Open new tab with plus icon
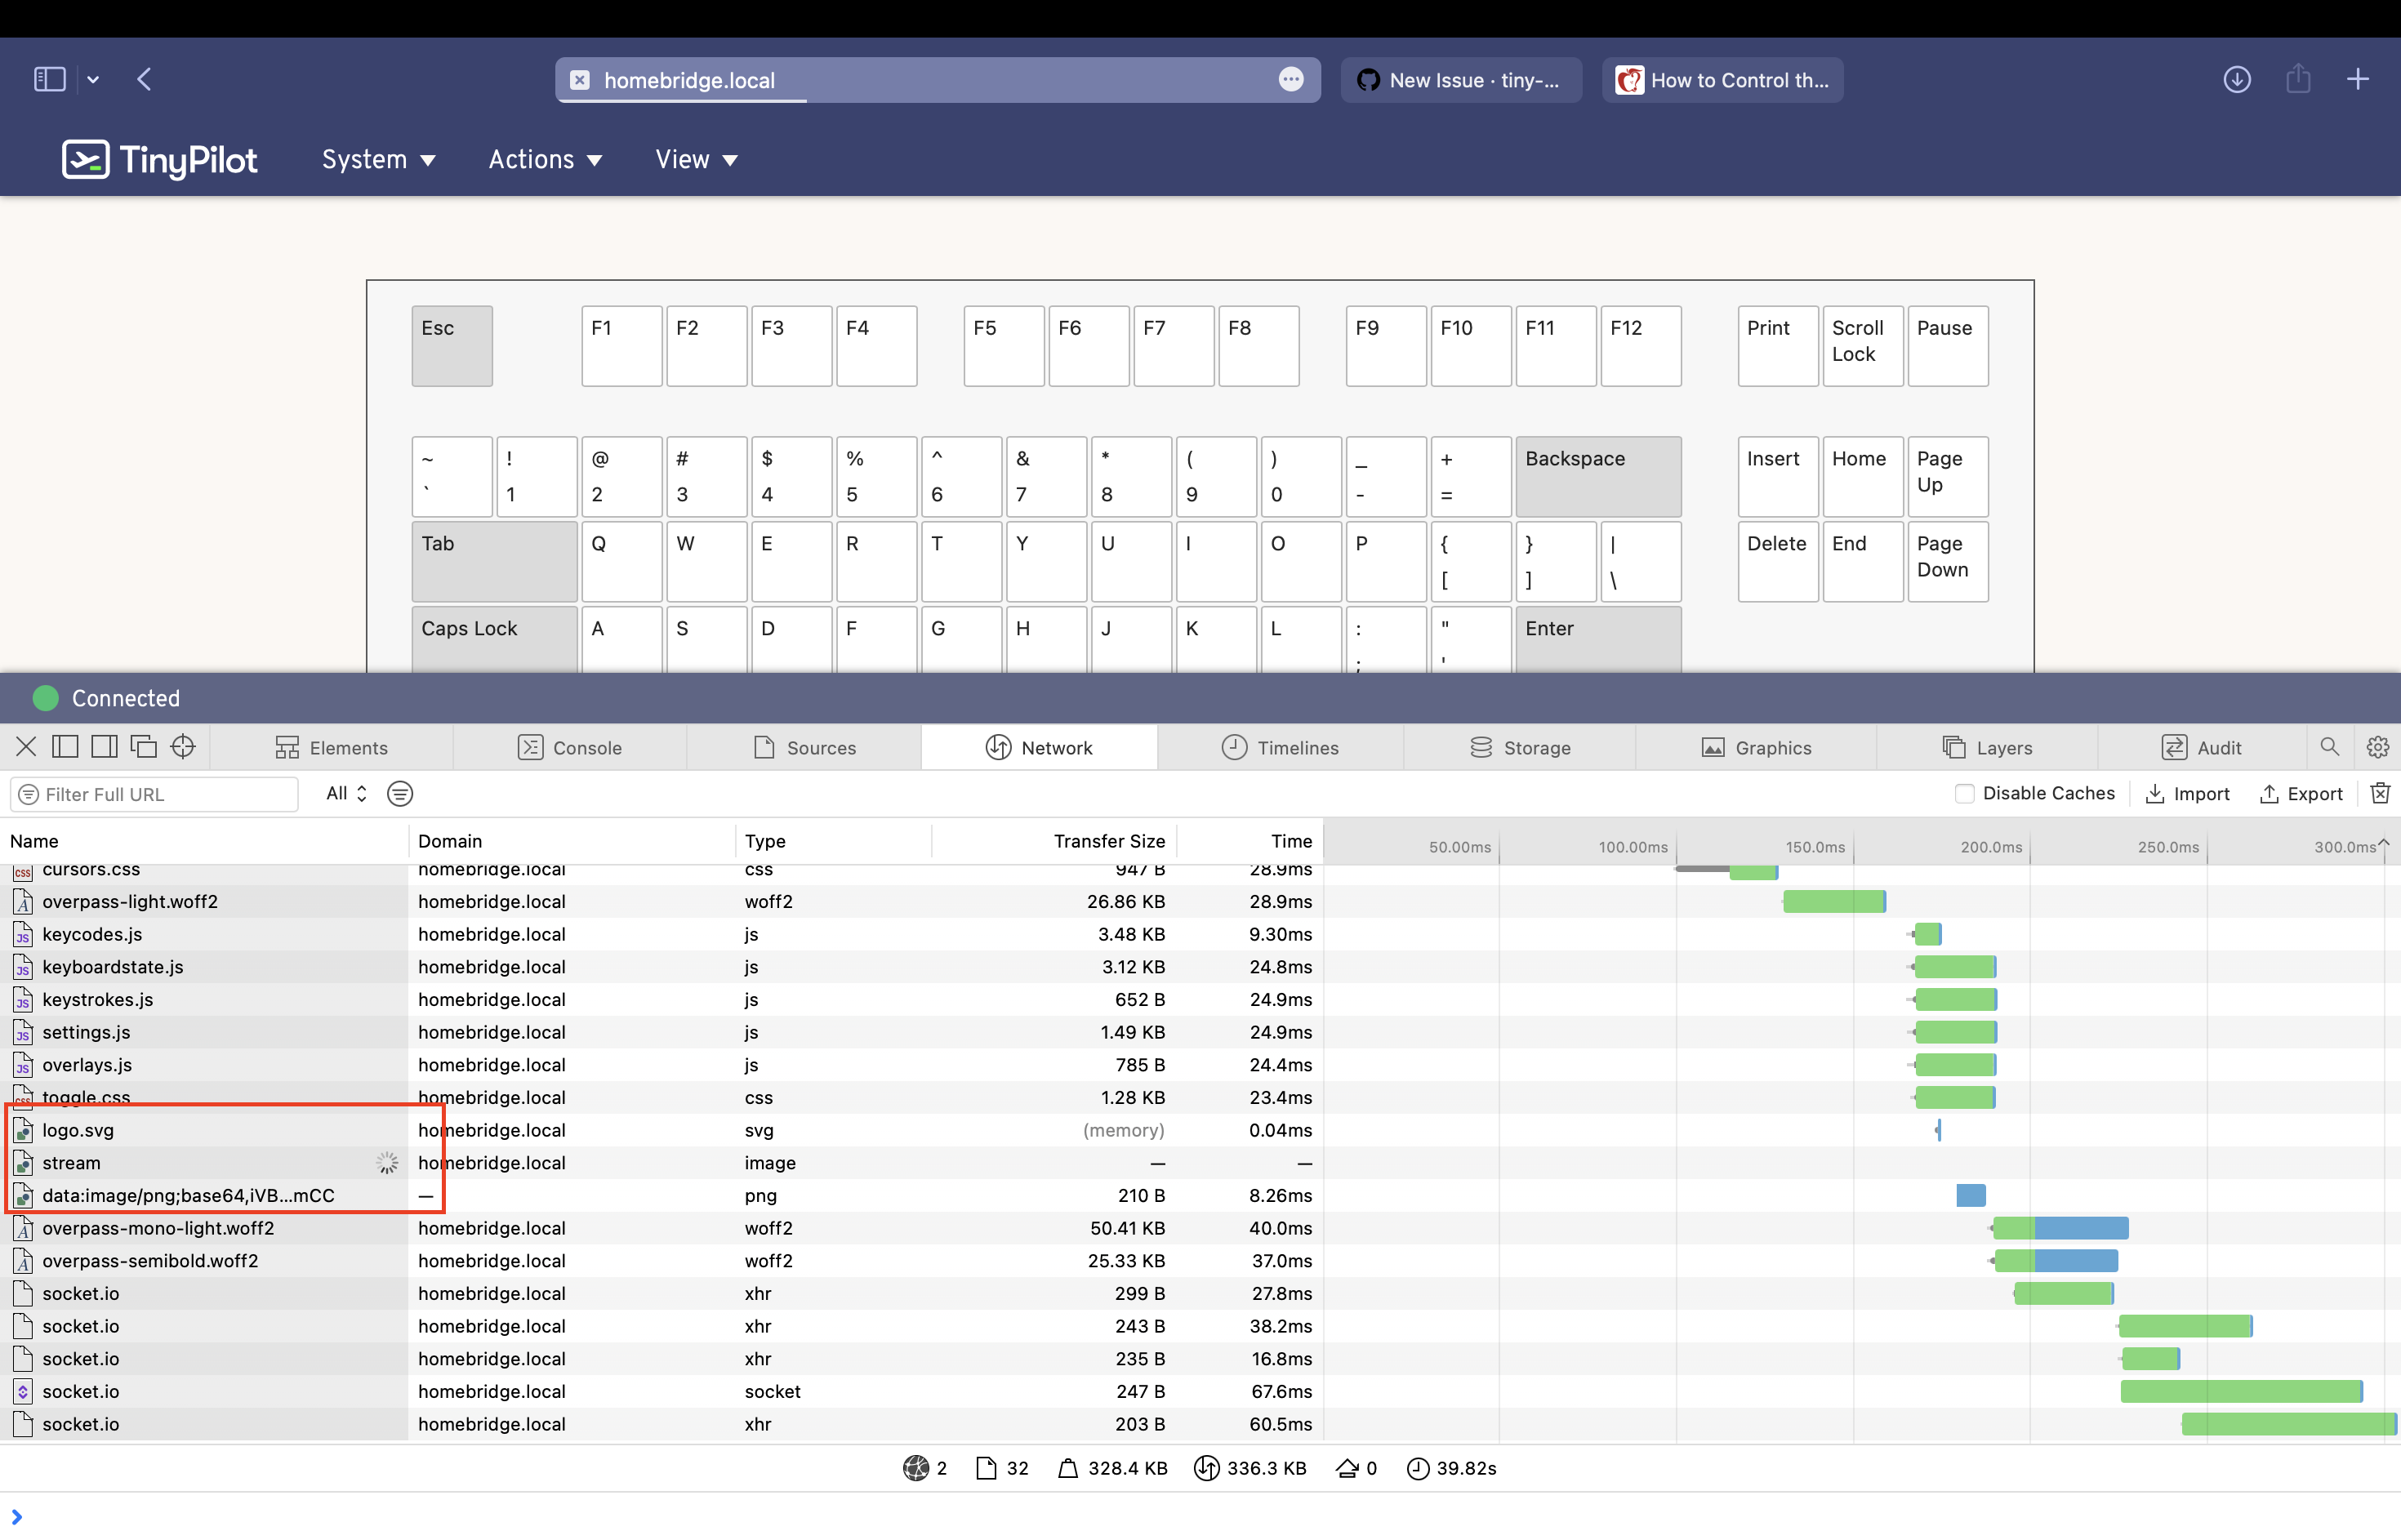Image resolution: width=2401 pixels, height=1540 pixels. (2358, 80)
